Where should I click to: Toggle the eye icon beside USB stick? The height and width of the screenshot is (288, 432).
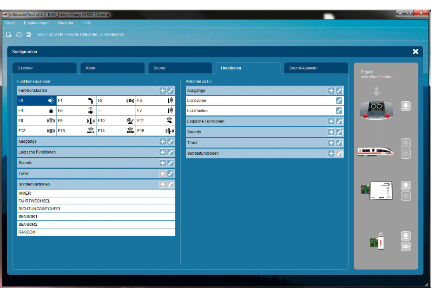(x=405, y=247)
